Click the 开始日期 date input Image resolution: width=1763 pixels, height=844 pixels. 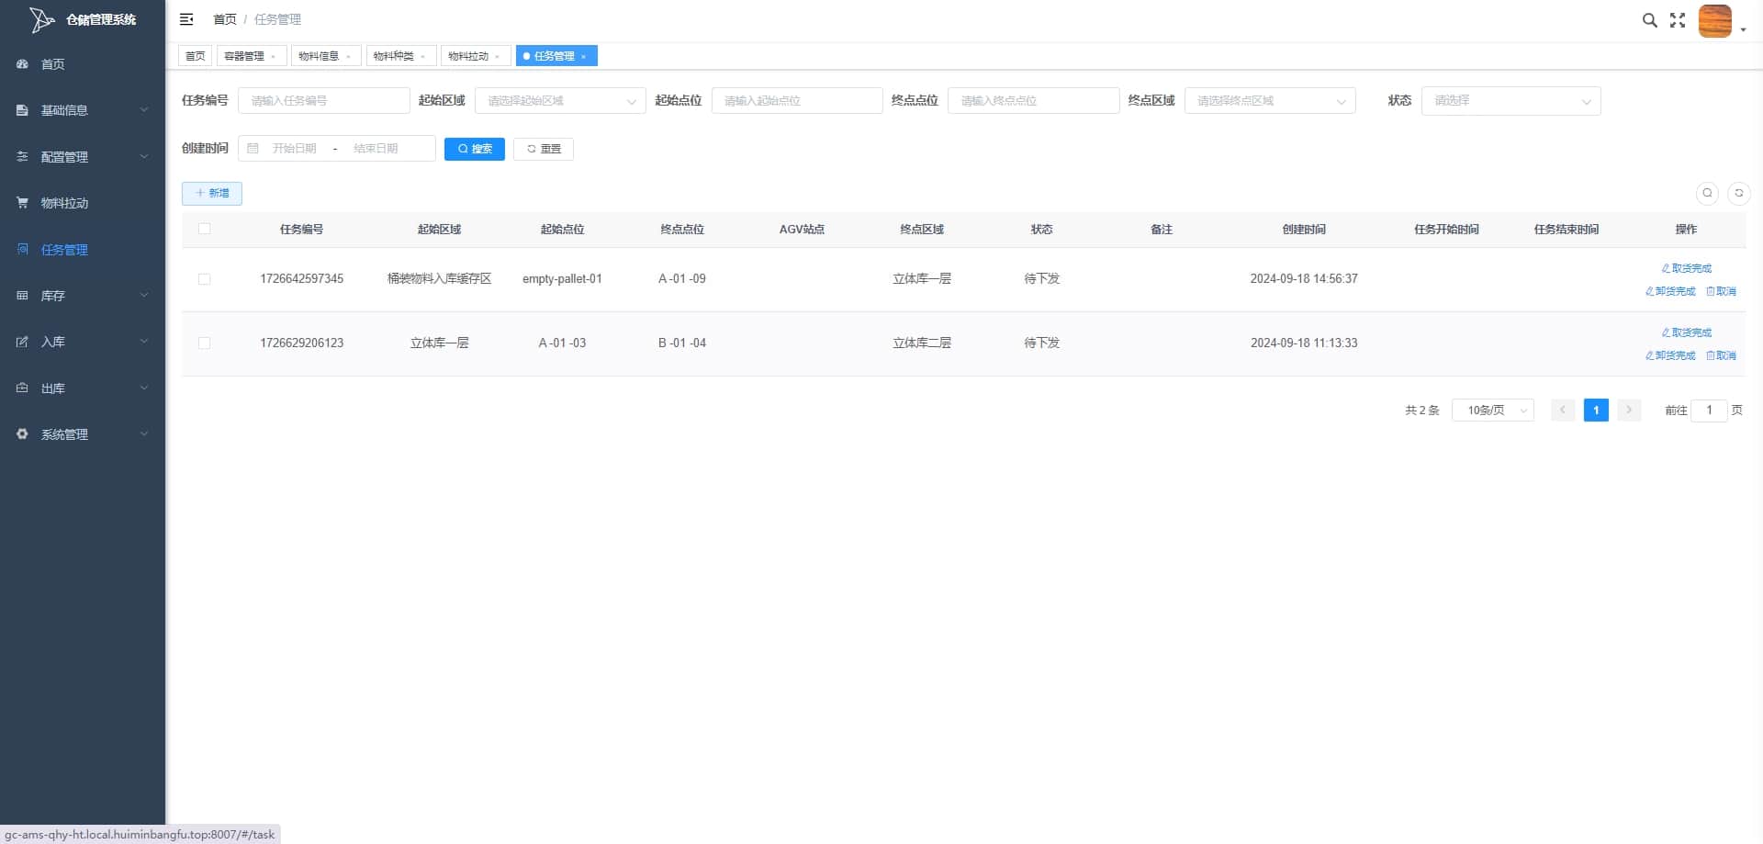click(x=294, y=149)
